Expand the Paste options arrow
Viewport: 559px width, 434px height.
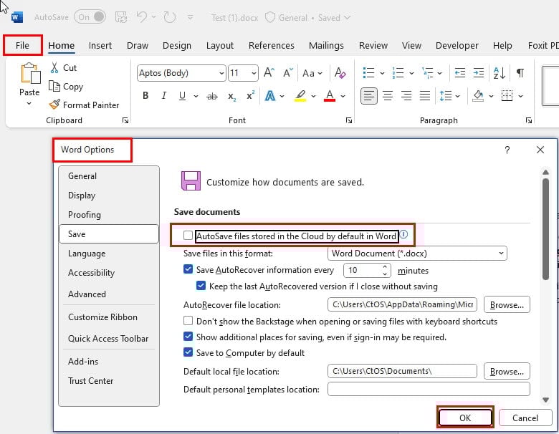coord(29,104)
